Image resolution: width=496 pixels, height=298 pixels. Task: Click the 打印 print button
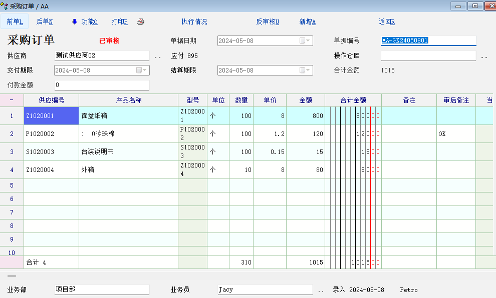(x=119, y=21)
